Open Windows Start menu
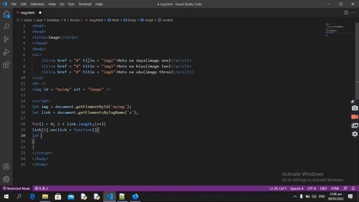Image resolution: width=359 pixels, height=202 pixels. pos(6,196)
